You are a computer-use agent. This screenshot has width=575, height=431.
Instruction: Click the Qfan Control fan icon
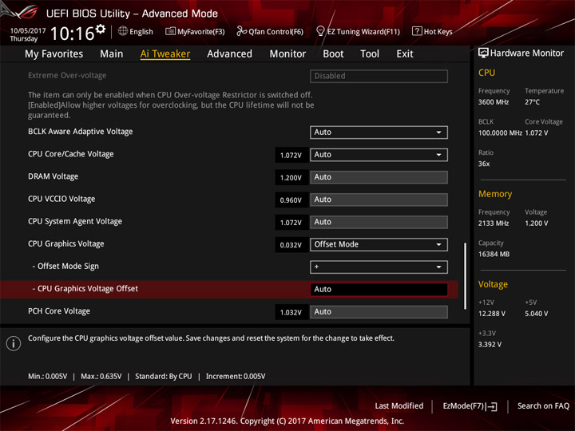[241, 31]
